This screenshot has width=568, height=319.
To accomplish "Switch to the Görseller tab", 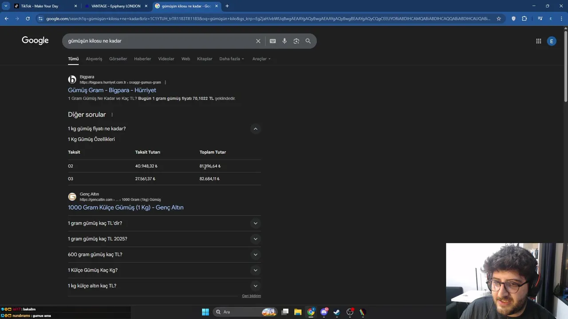I will click(x=118, y=59).
